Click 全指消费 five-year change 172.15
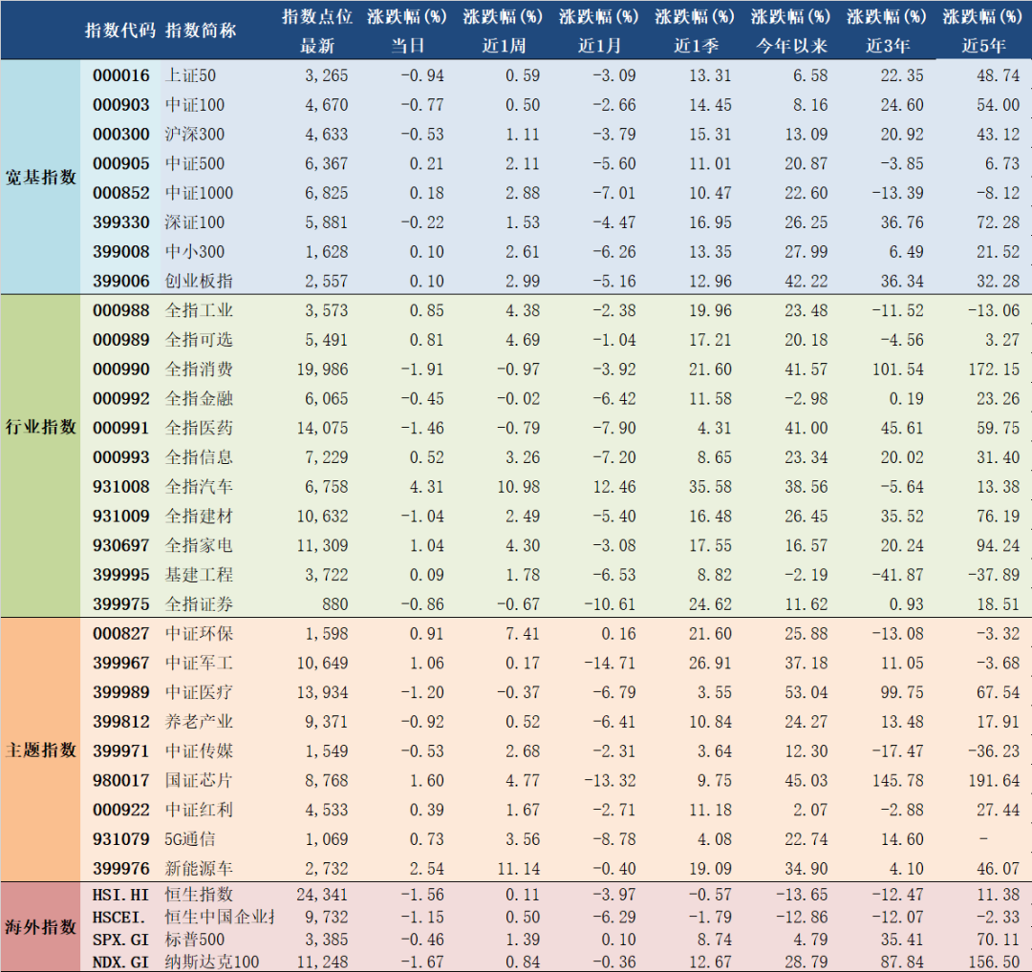Image resolution: width=1032 pixels, height=972 pixels. pyautogui.click(x=994, y=370)
